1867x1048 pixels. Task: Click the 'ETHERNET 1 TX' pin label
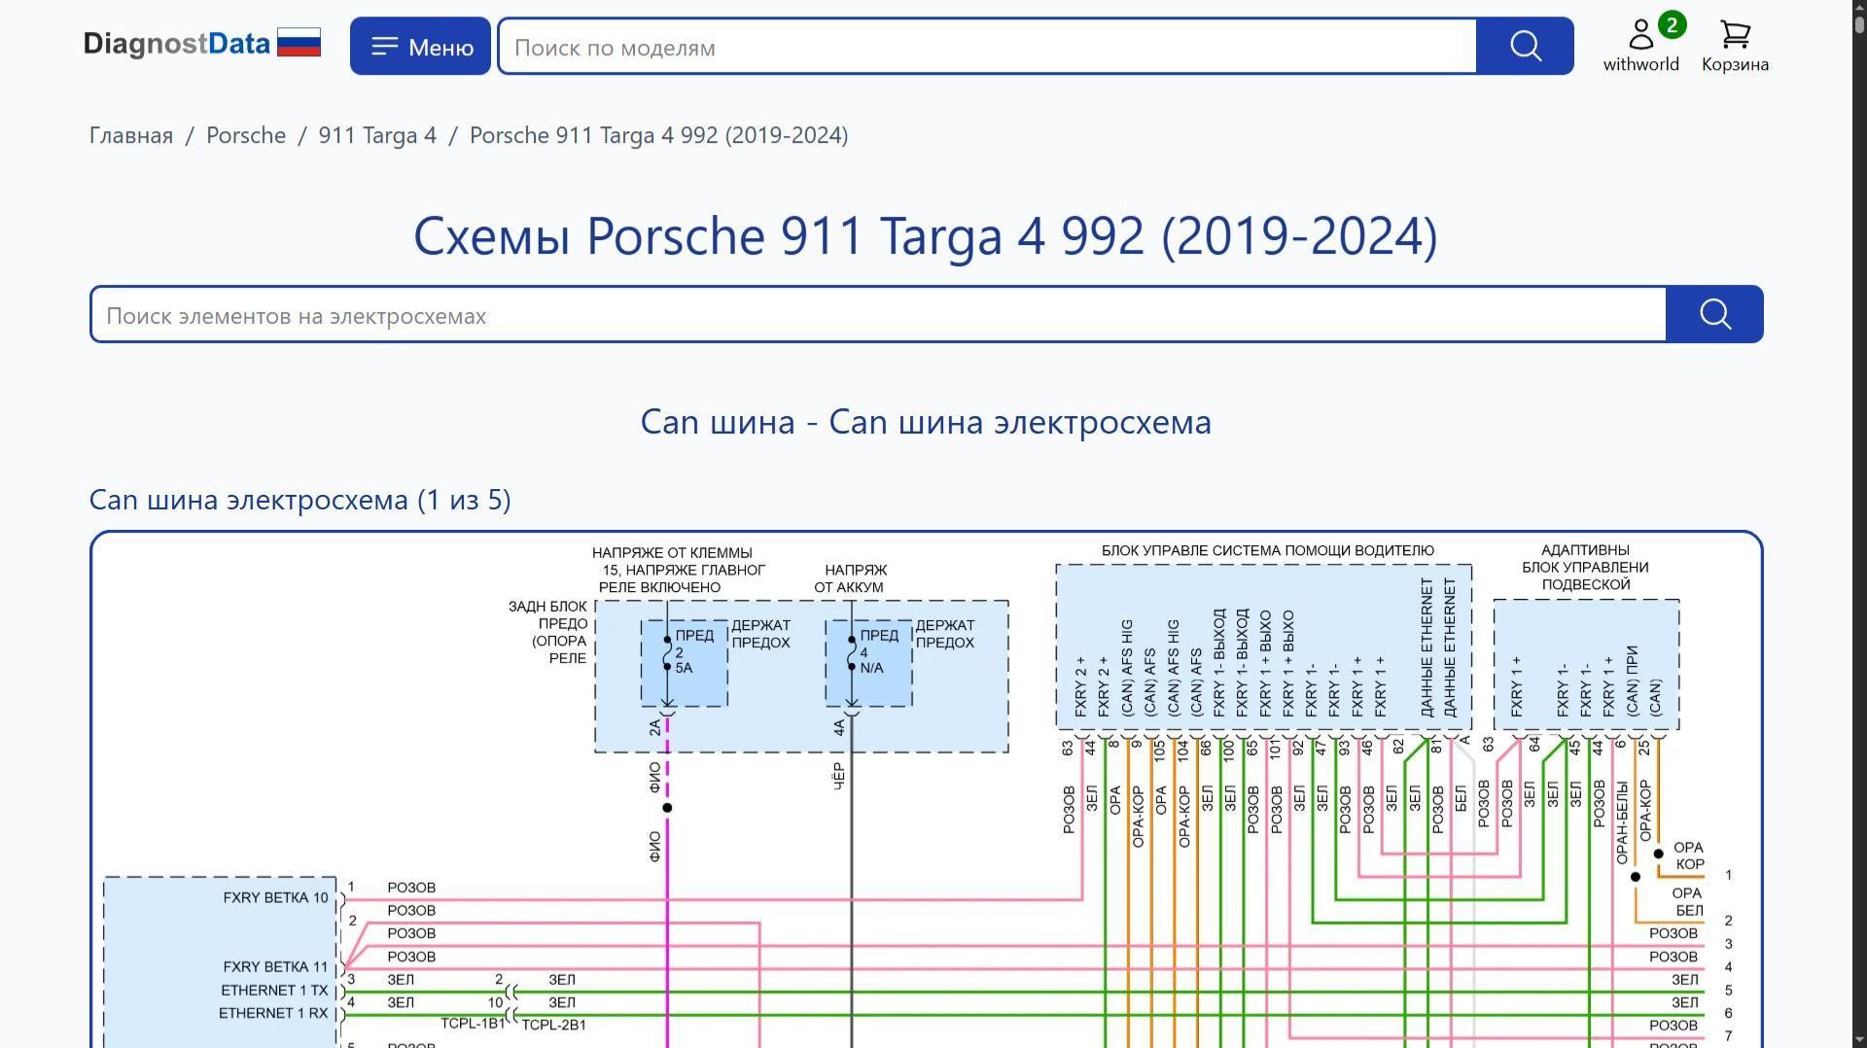274,990
